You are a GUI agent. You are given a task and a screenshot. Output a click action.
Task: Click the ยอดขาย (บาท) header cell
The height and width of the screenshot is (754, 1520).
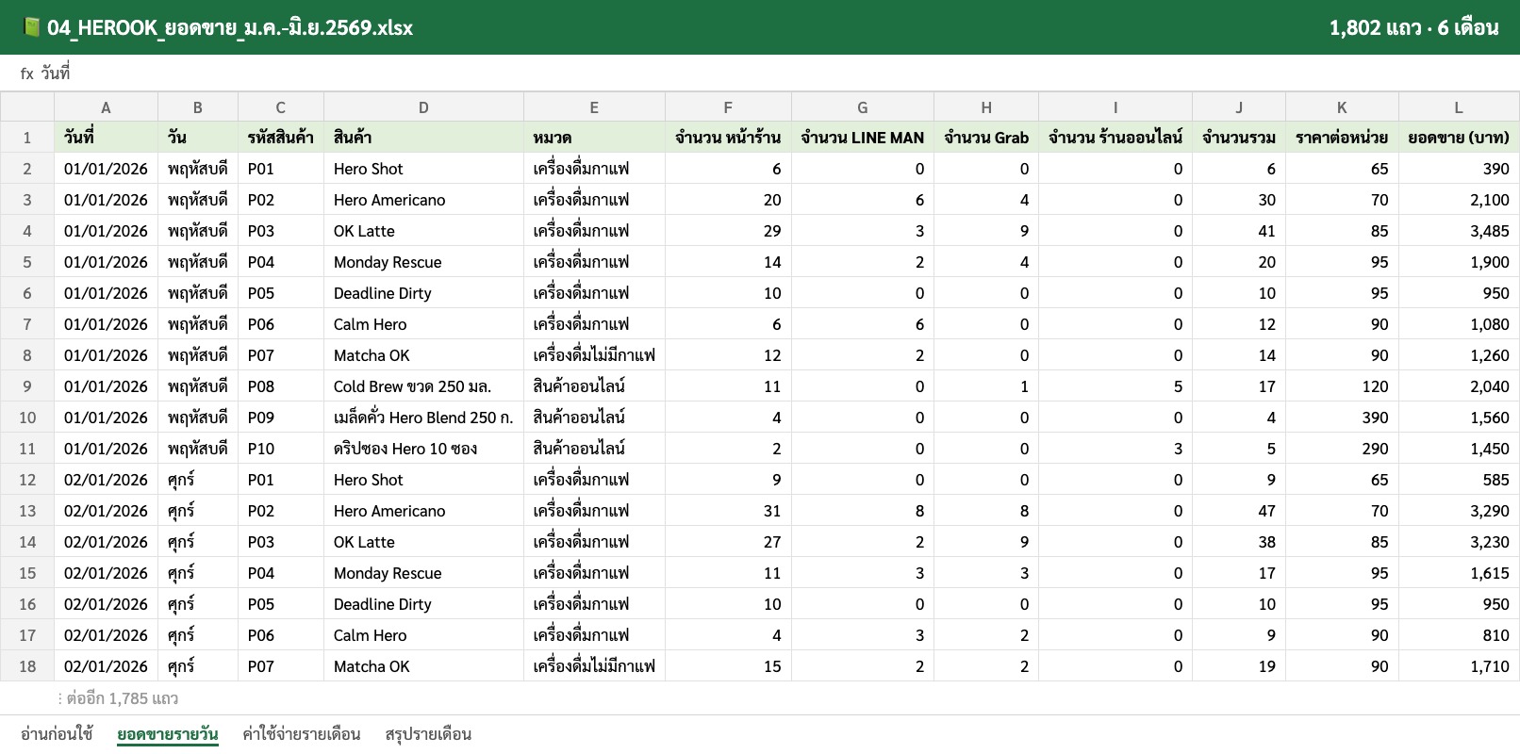tap(1459, 138)
